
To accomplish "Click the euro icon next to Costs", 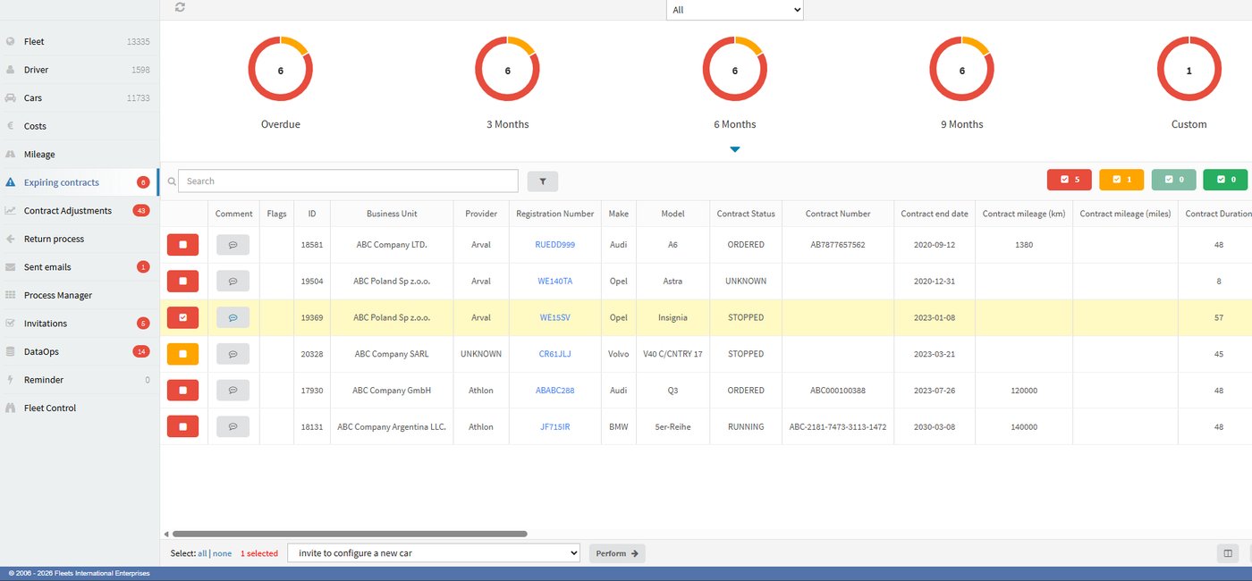I will tap(10, 126).
